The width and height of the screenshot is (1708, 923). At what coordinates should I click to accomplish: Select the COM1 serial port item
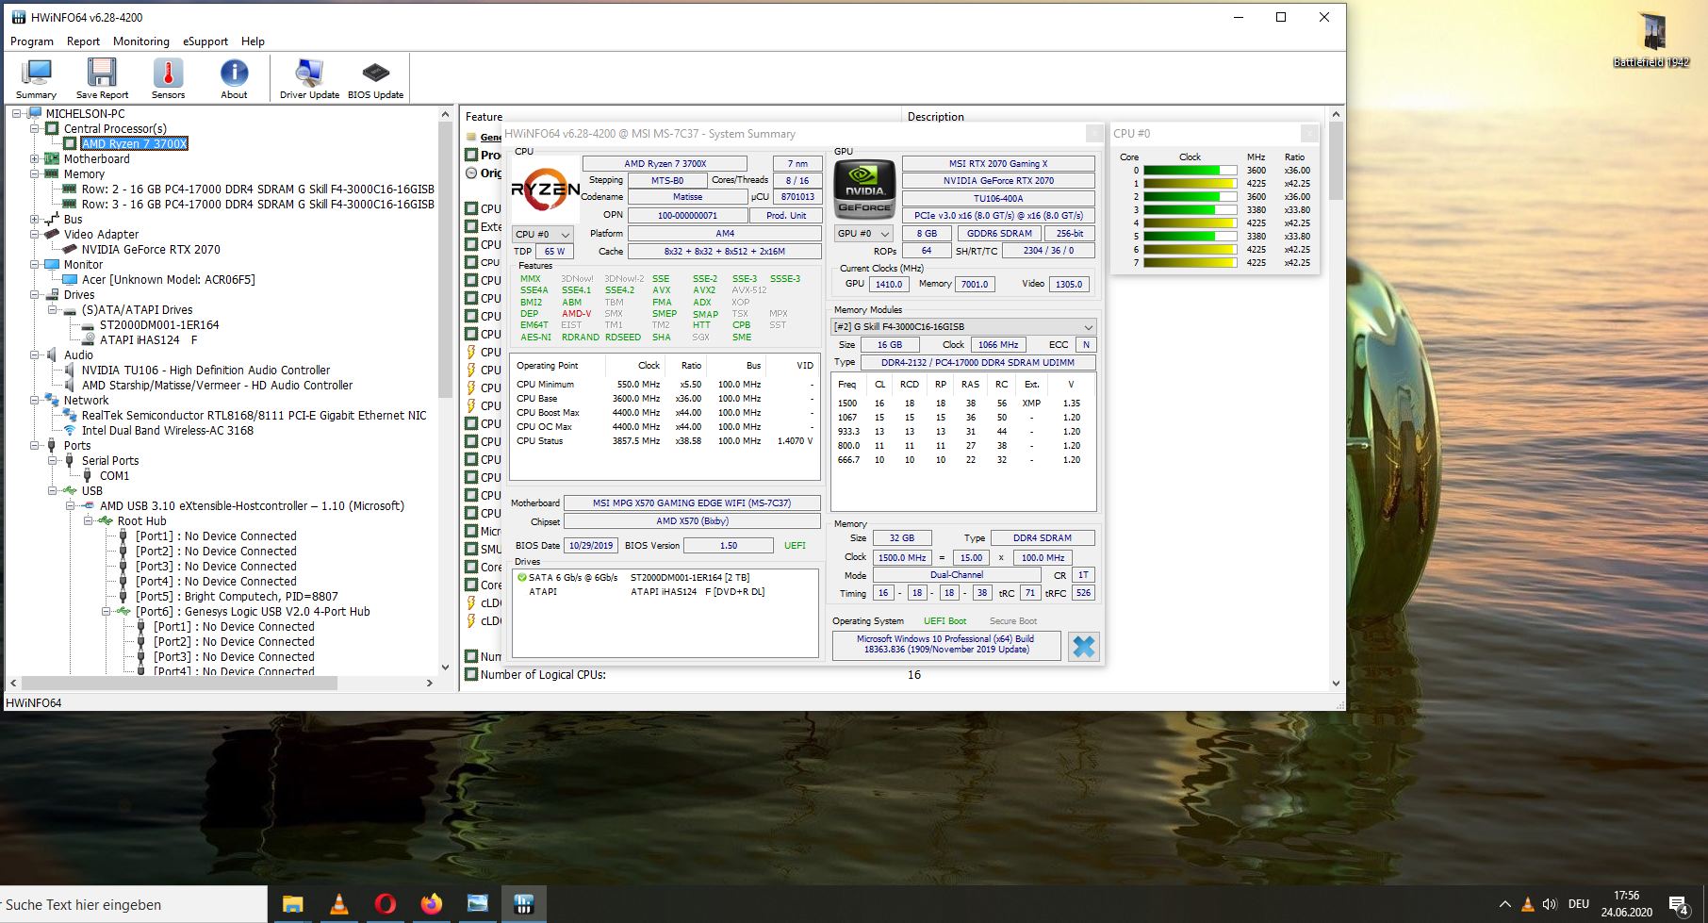pos(114,476)
